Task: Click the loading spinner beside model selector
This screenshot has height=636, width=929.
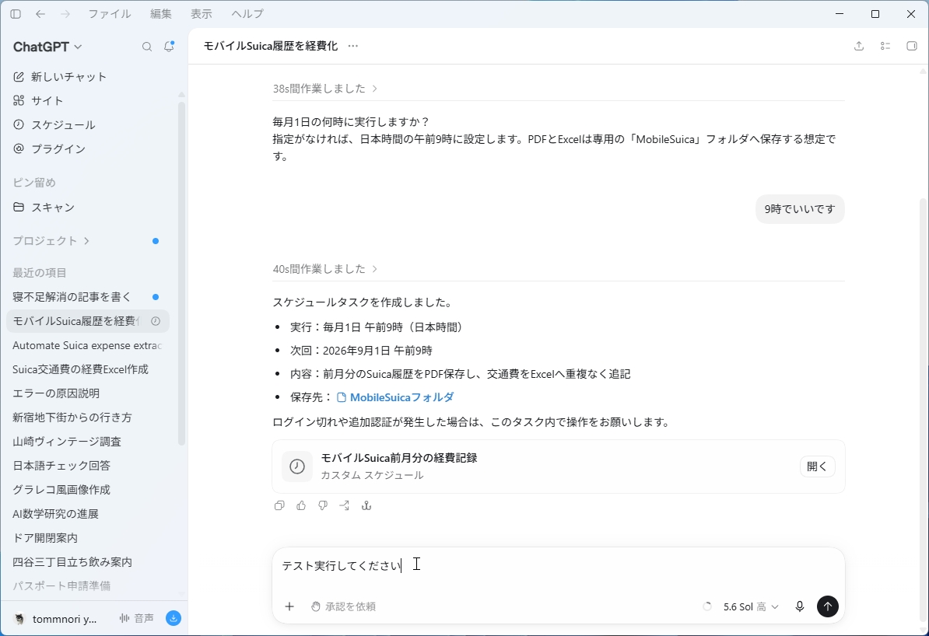Action: (706, 606)
